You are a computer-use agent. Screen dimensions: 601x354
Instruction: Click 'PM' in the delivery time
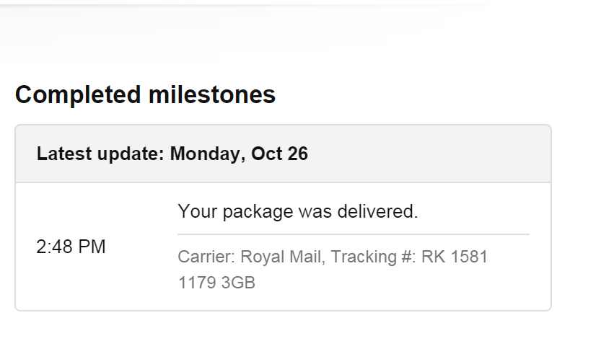[x=92, y=247]
